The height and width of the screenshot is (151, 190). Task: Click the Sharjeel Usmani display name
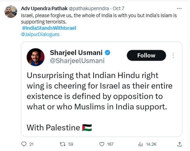pyautogui.click(x=76, y=53)
